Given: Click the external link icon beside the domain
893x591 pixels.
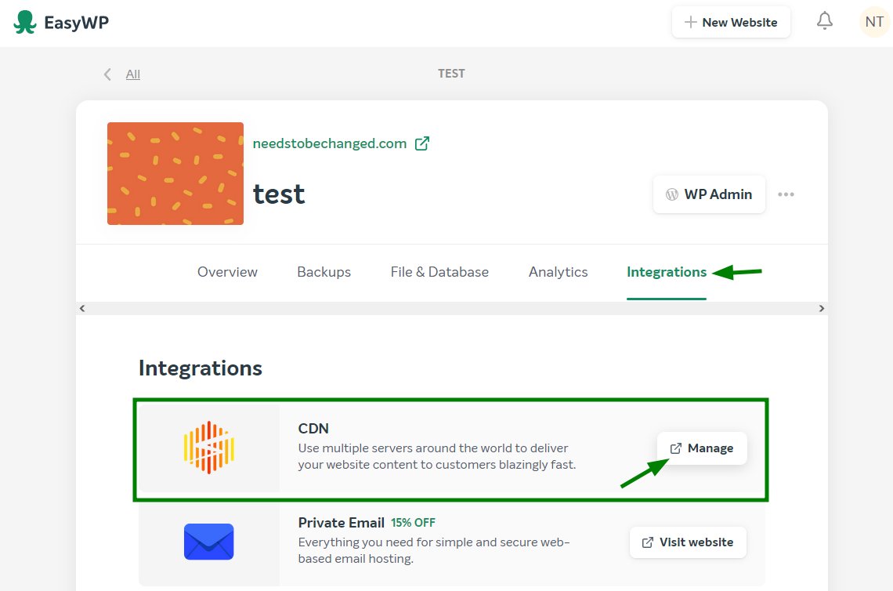Looking at the screenshot, I should click(x=422, y=143).
